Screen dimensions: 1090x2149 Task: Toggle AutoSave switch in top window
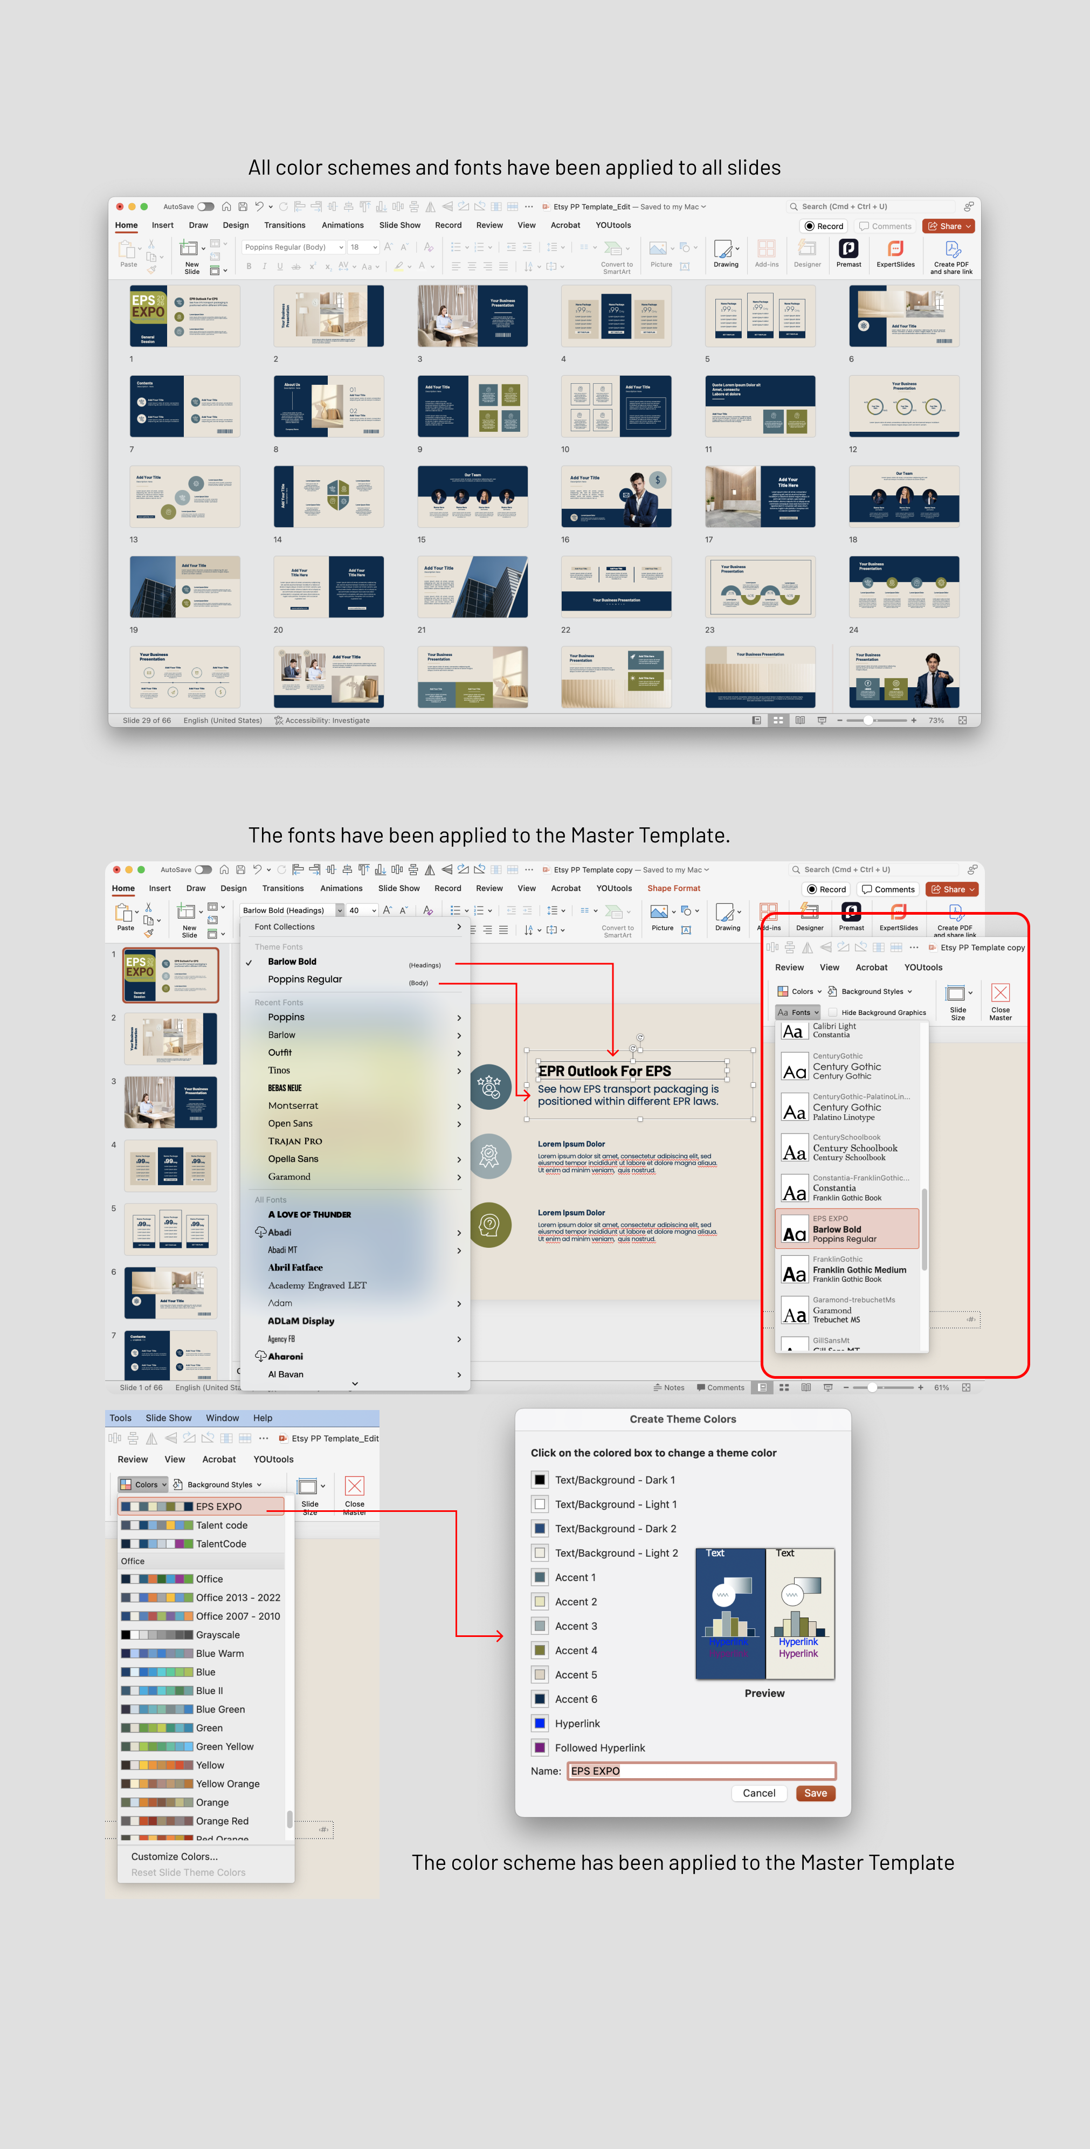(x=205, y=207)
